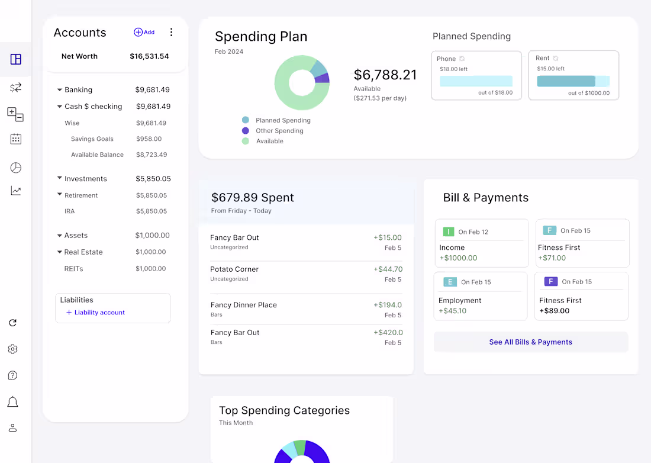The width and height of the screenshot is (651, 463).
Task: Select the Wise account row
Action: click(115, 123)
